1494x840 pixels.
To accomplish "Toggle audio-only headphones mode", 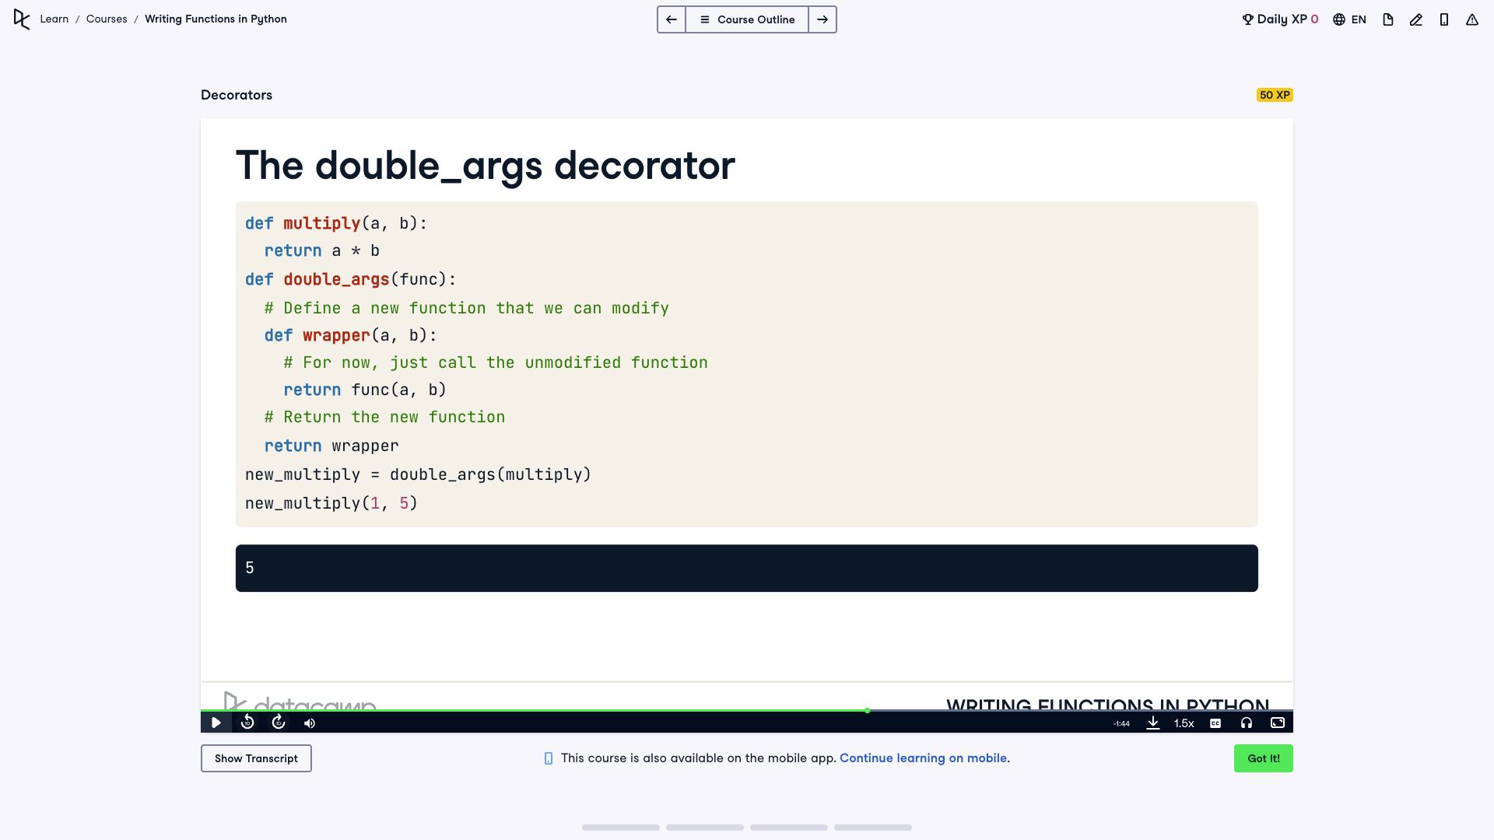I will click(1247, 723).
